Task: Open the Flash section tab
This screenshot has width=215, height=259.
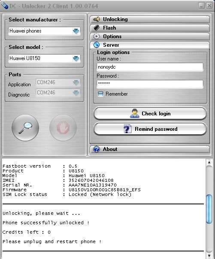Action: coord(150,28)
